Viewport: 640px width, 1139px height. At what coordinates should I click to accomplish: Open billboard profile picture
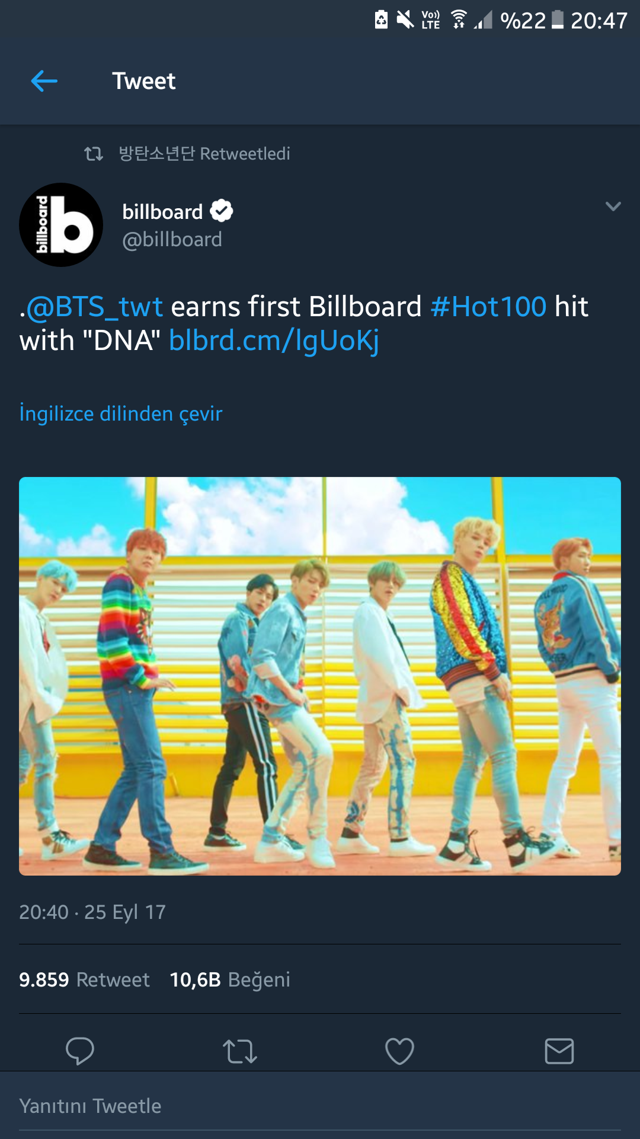61,225
